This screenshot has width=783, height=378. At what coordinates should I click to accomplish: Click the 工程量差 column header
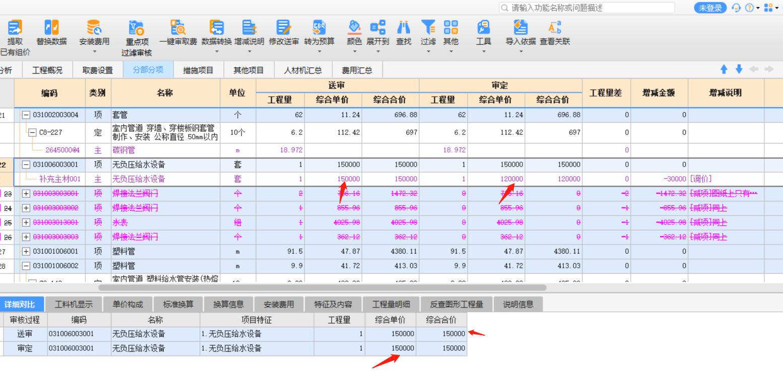click(x=606, y=93)
